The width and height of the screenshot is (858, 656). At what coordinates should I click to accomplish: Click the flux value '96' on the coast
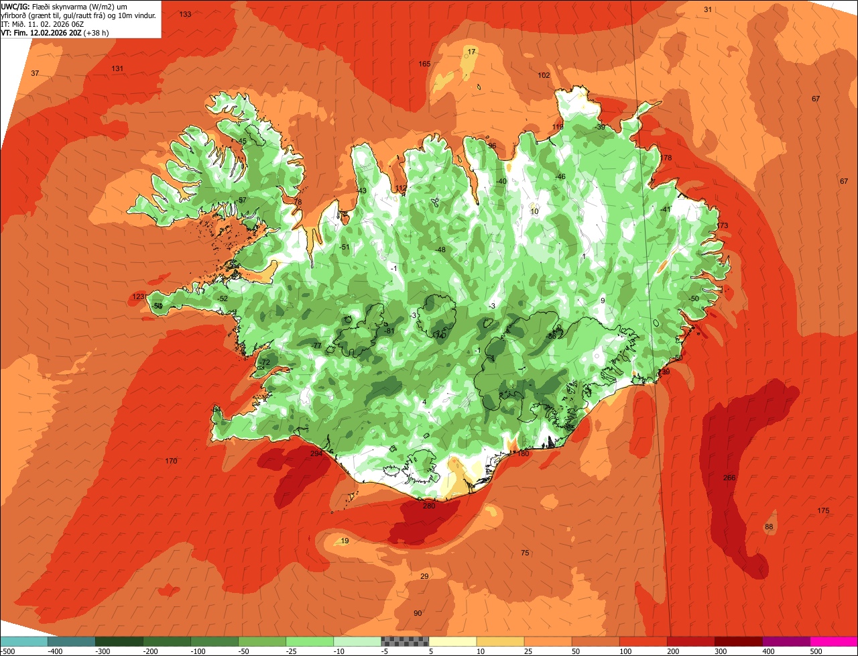coord(492,146)
